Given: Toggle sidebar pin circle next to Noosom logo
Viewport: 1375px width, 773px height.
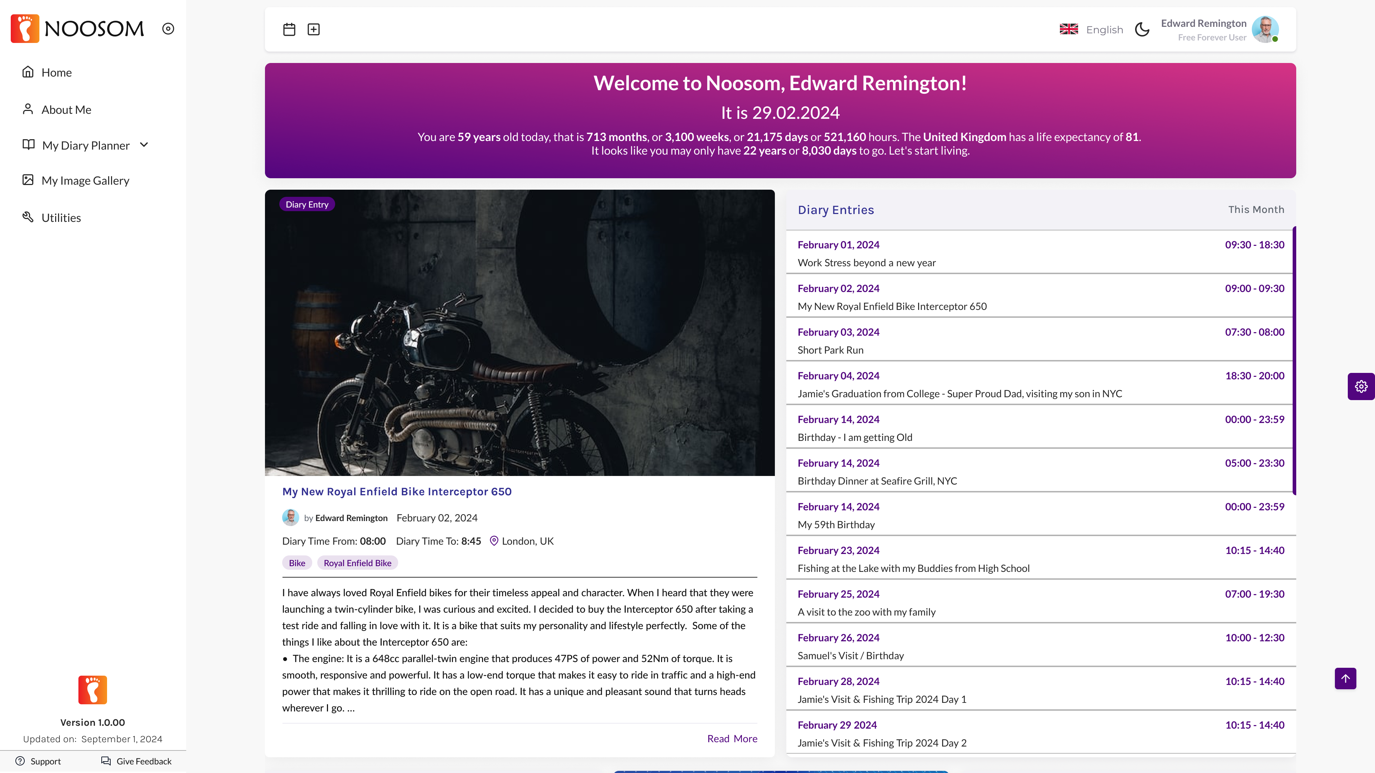Looking at the screenshot, I should pos(168,29).
